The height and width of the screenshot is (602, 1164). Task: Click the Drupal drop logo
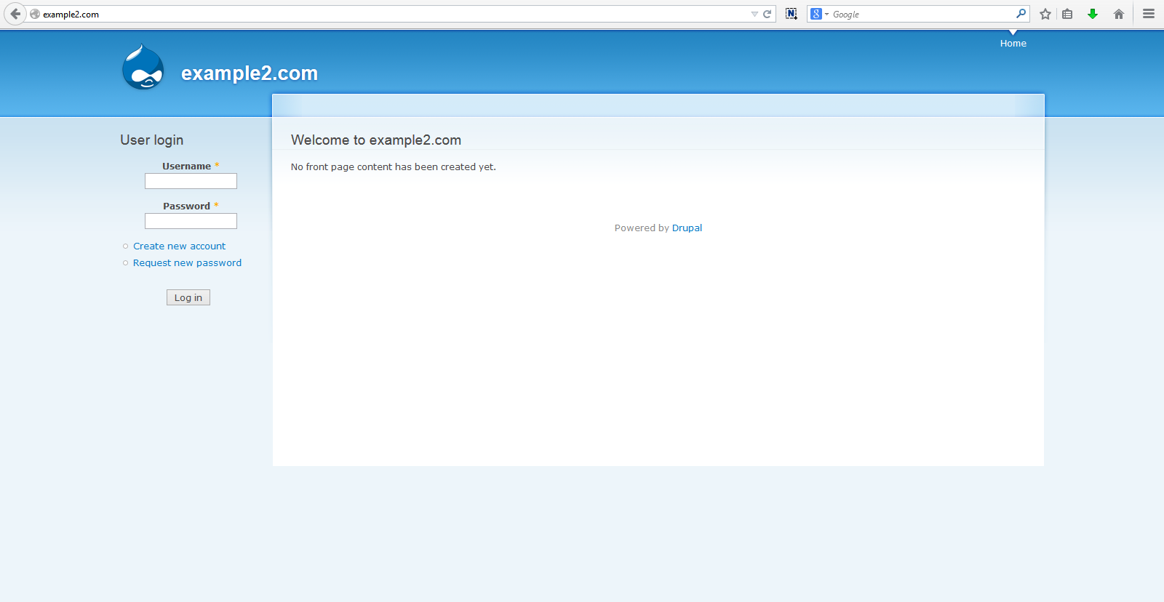(x=143, y=67)
